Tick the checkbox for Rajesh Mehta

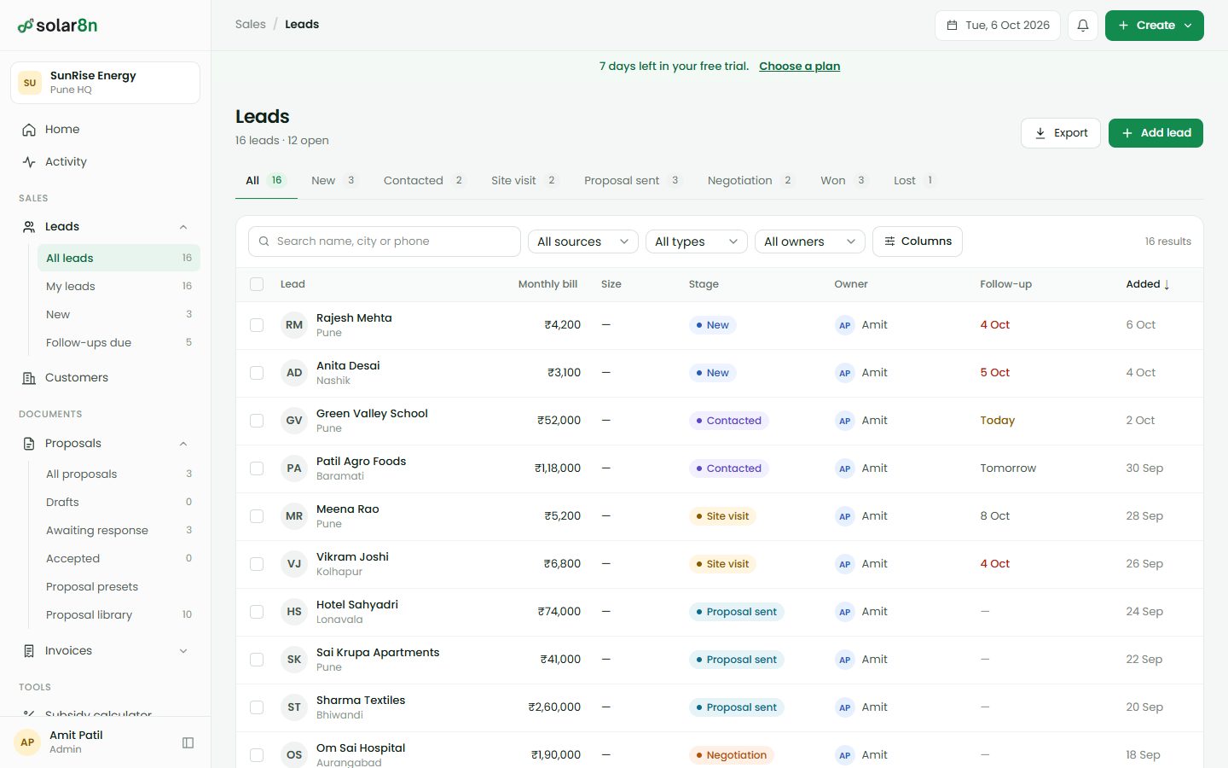click(x=257, y=325)
